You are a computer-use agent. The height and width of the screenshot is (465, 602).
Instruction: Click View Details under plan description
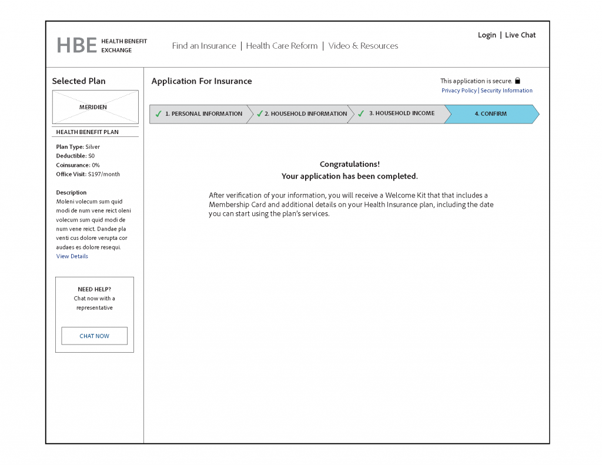[x=72, y=256]
